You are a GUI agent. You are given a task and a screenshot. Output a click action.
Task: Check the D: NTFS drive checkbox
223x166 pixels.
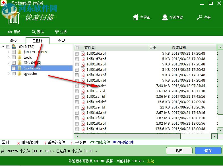(x=8, y=46)
